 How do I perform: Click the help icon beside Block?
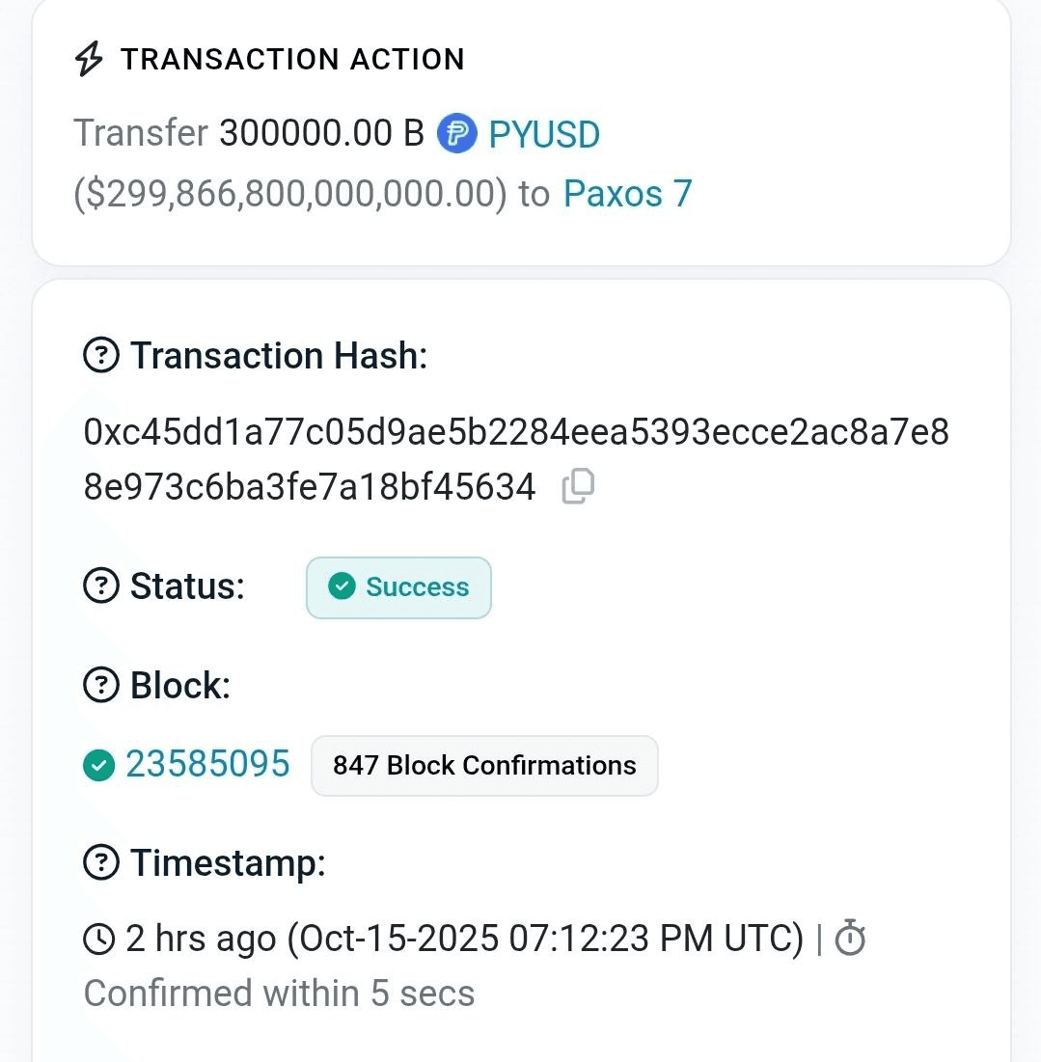click(x=101, y=686)
